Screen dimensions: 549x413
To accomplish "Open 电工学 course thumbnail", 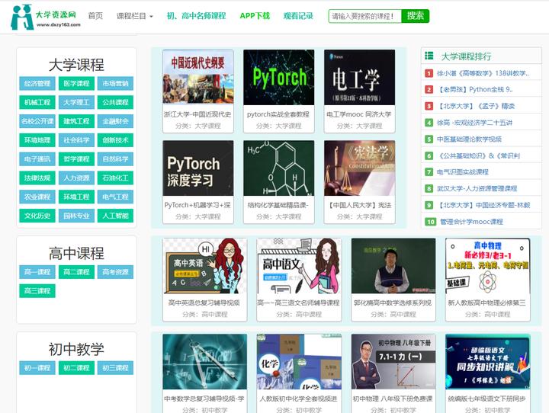I will [360, 77].
